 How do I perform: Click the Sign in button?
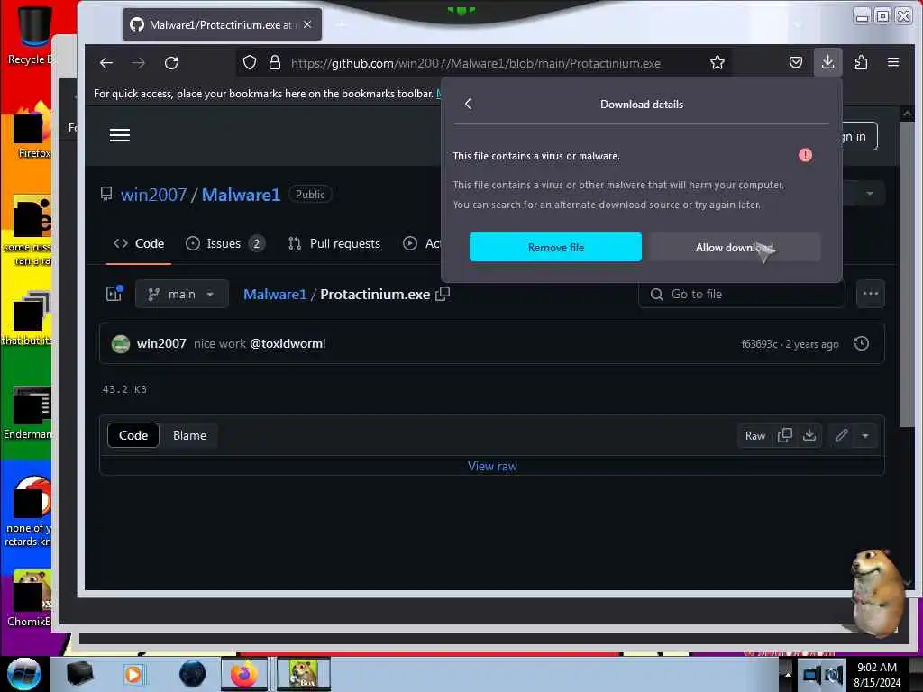click(859, 137)
